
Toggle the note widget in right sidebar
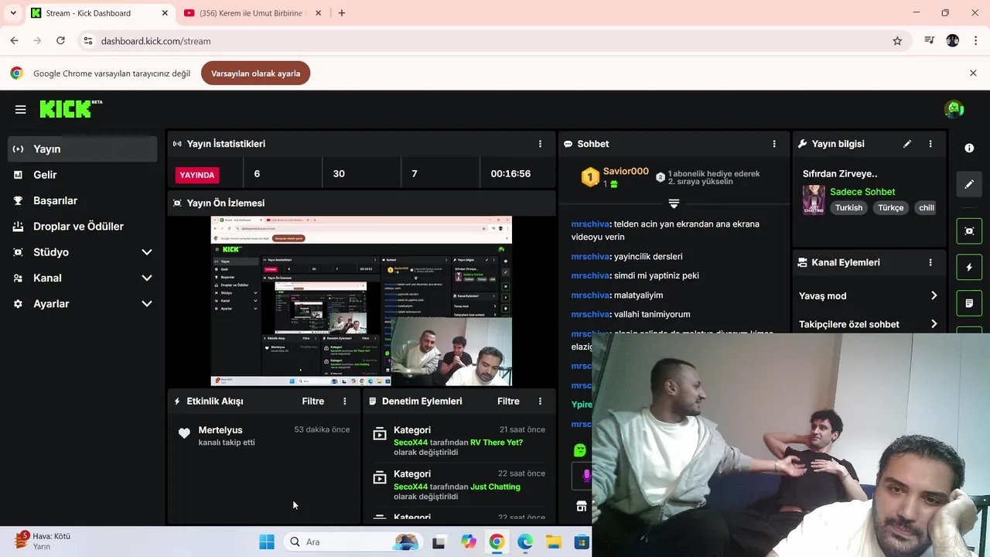point(969,304)
